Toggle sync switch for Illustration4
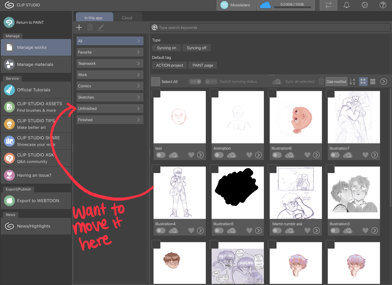The image size is (392, 285). [161, 231]
